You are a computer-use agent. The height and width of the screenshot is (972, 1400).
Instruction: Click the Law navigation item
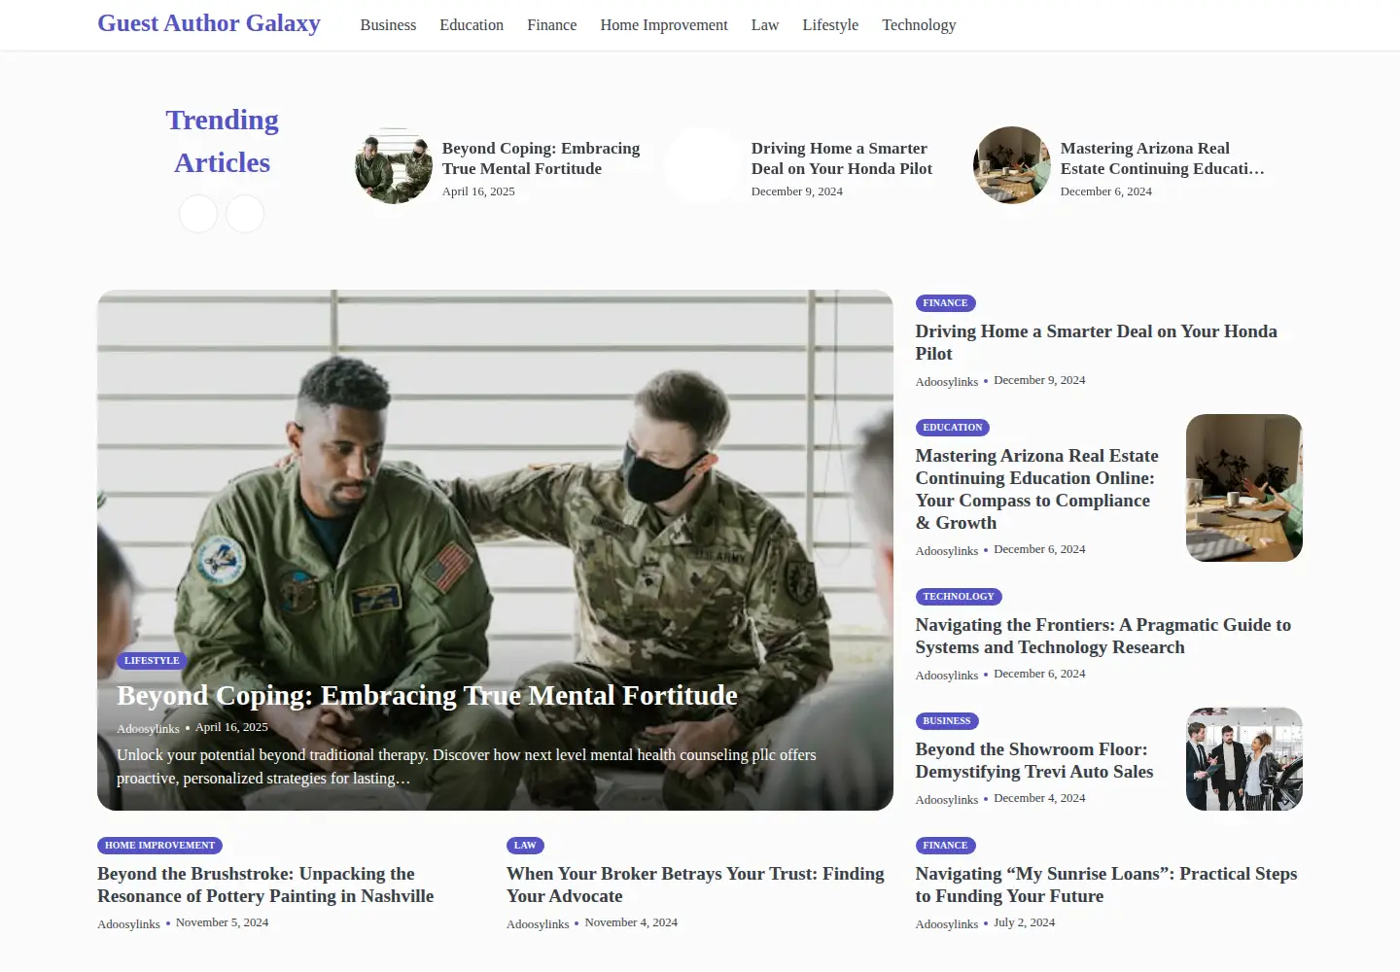pyautogui.click(x=765, y=25)
